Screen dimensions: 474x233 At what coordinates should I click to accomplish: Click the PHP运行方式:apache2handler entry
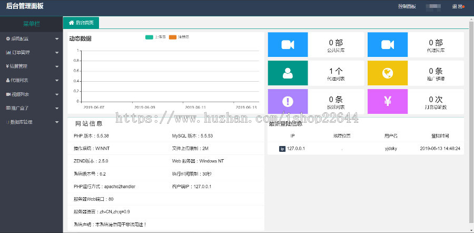click(104, 187)
